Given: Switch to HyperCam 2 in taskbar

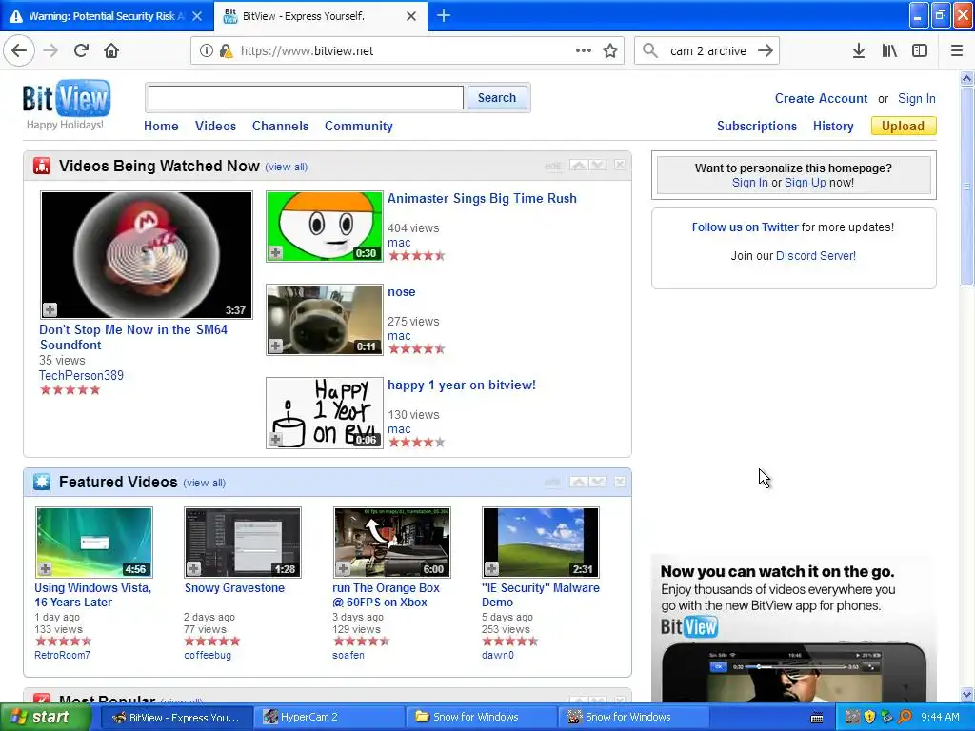Looking at the screenshot, I should point(328,717).
